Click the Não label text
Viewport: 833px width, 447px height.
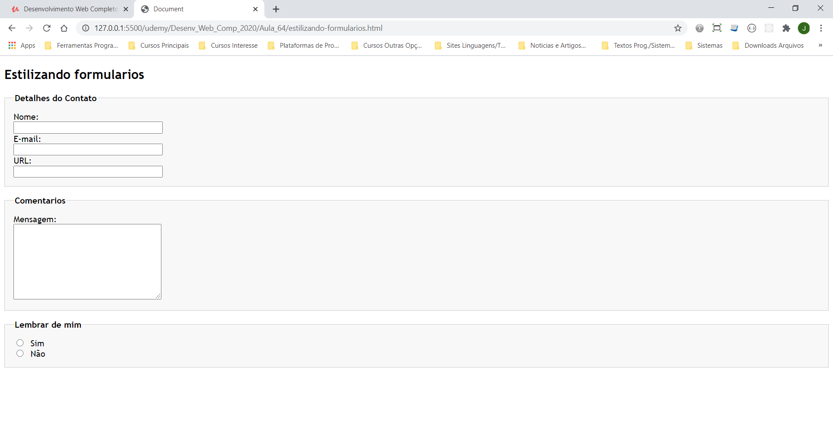click(x=38, y=354)
